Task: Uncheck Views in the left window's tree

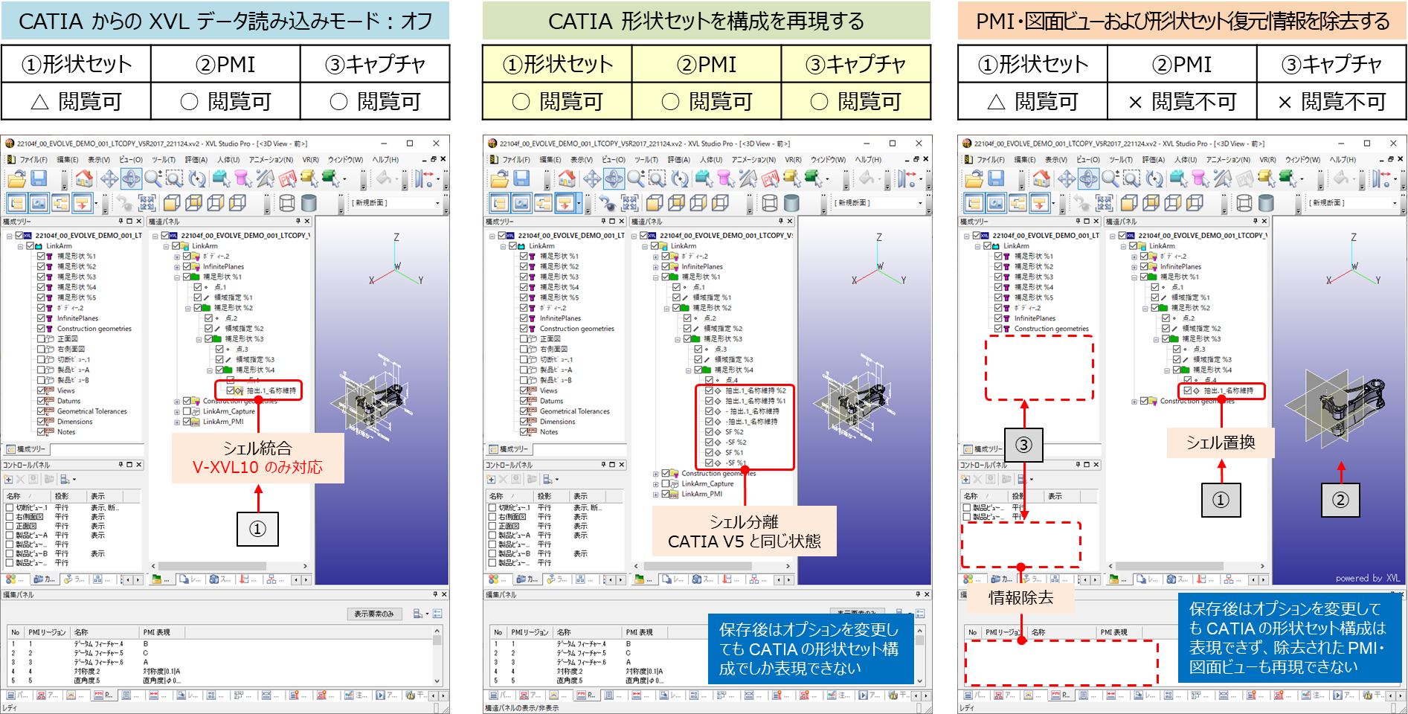Action: click(x=42, y=390)
